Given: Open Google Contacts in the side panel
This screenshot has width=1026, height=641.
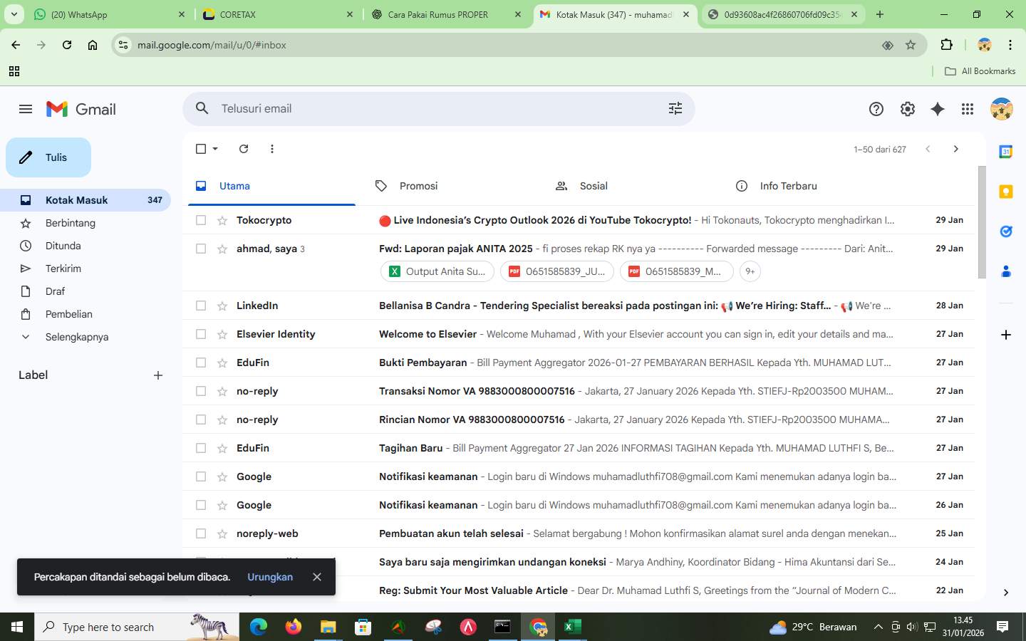Looking at the screenshot, I should 1005,271.
